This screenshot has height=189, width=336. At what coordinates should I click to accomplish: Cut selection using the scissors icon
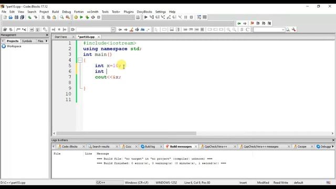43,17
